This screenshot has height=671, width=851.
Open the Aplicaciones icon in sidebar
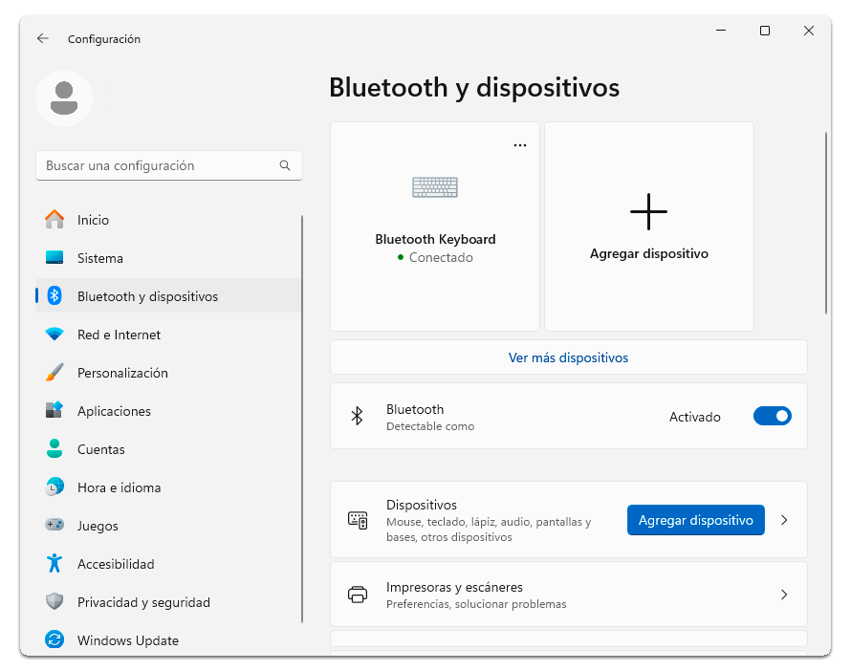point(55,411)
